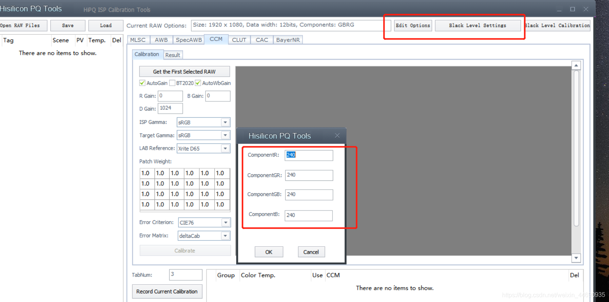Maximize the main application window
This screenshot has width=609, height=302.
tap(572, 9)
